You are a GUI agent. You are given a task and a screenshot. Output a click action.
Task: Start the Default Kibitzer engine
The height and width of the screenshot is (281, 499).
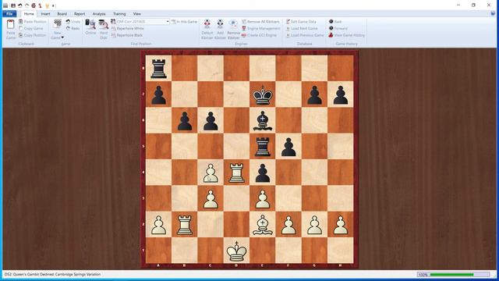[x=207, y=30]
